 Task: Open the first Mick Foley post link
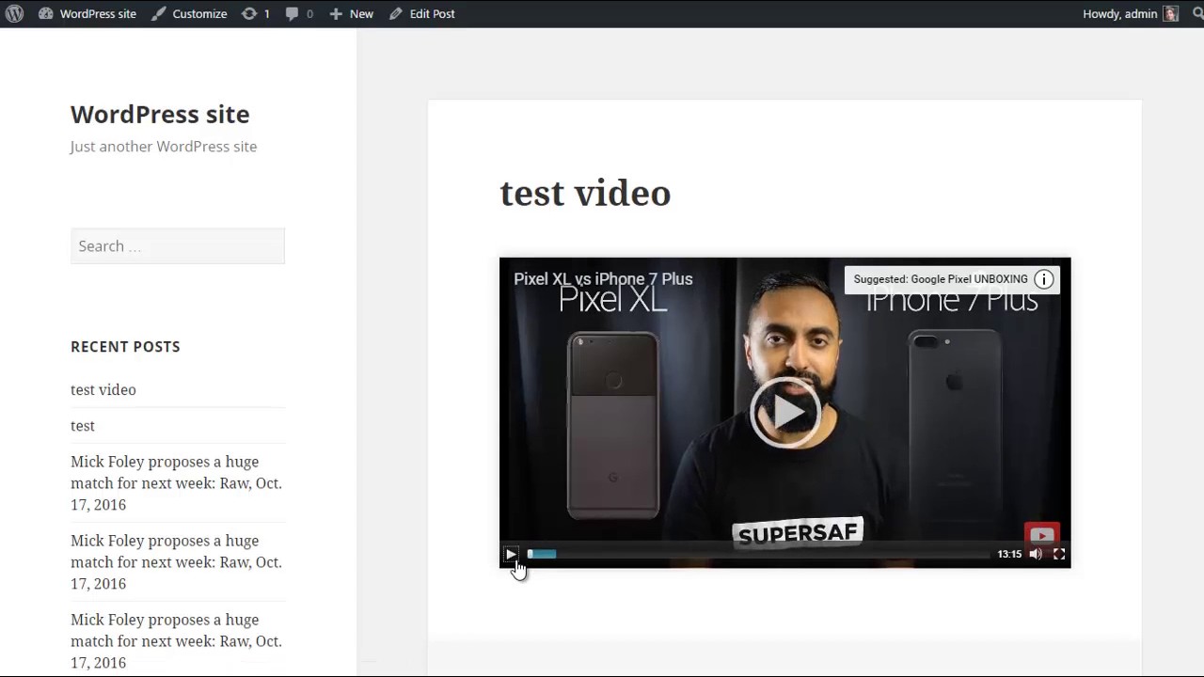coord(176,482)
